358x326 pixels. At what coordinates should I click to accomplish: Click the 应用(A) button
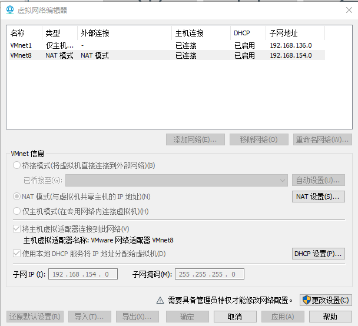(x=283, y=317)
